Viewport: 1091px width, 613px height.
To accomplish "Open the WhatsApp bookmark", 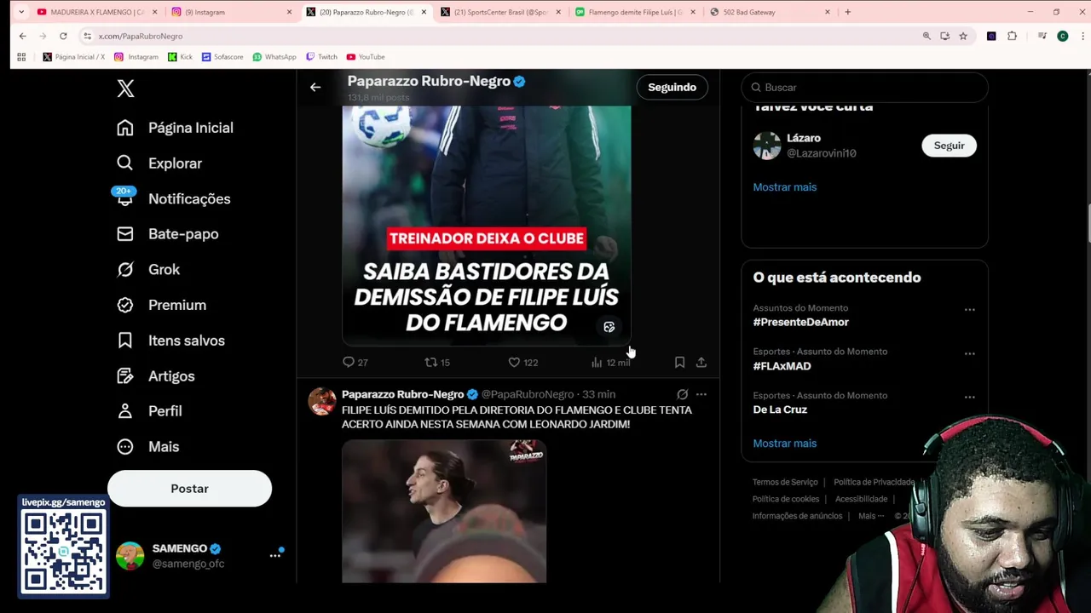I will pos(274,57).
